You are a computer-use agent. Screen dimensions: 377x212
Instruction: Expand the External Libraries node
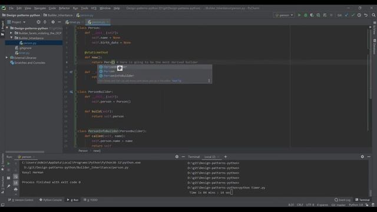coord(7,58)
